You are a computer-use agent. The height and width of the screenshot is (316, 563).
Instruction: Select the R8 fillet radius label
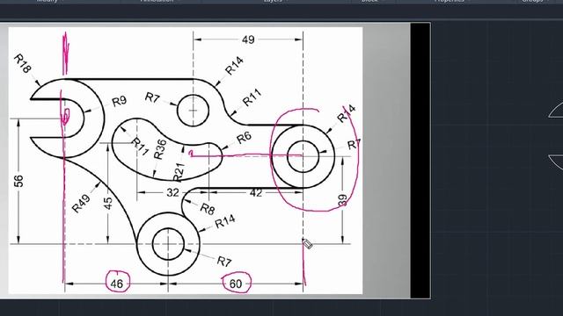click(208, 209)
